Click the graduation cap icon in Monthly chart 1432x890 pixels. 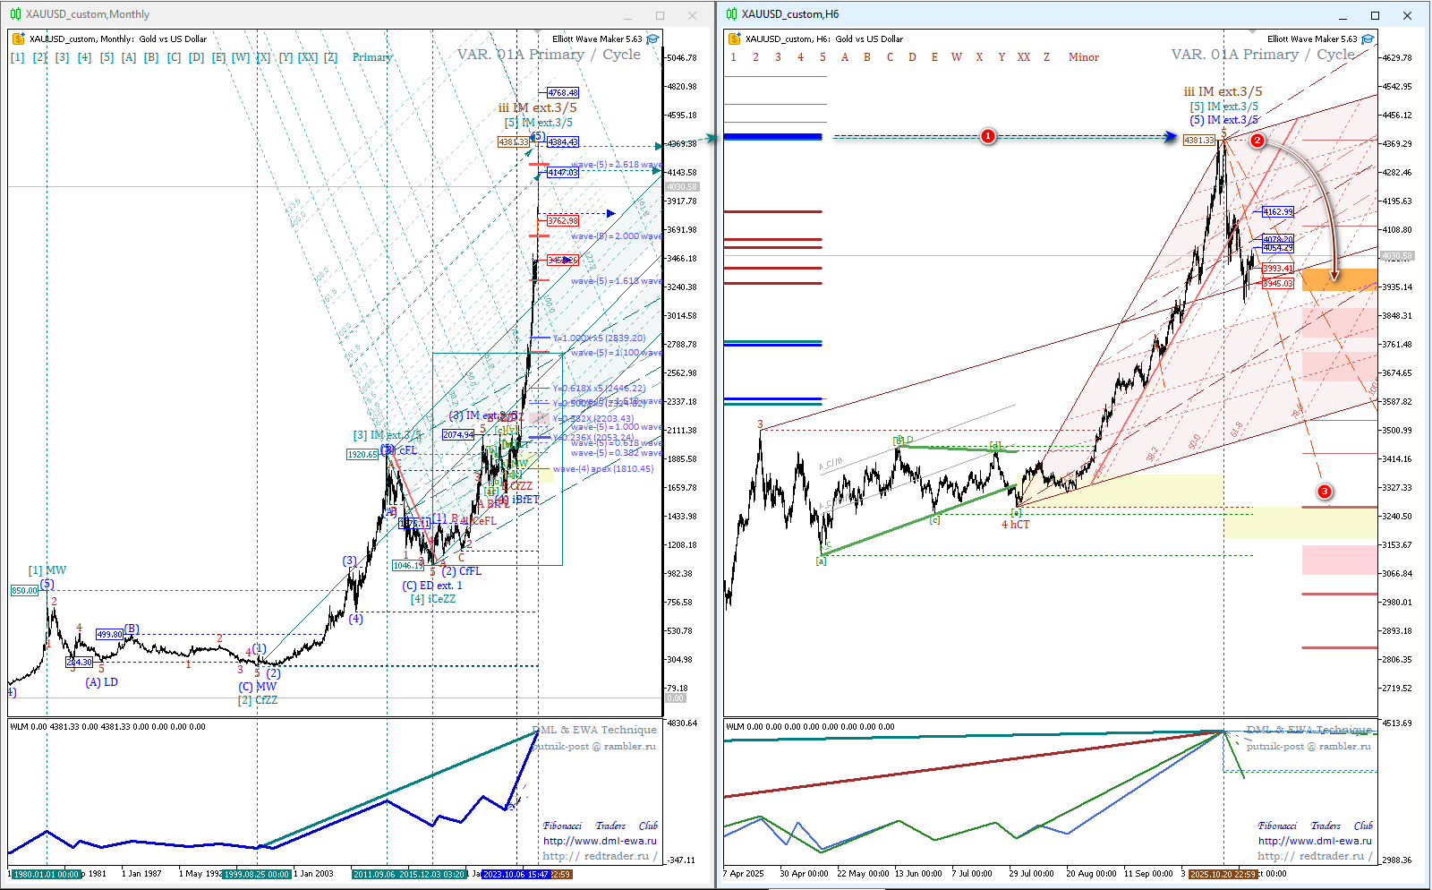click(652, 39)
